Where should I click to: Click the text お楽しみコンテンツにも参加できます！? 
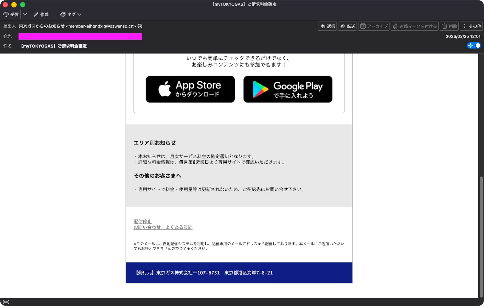[239, 65]
